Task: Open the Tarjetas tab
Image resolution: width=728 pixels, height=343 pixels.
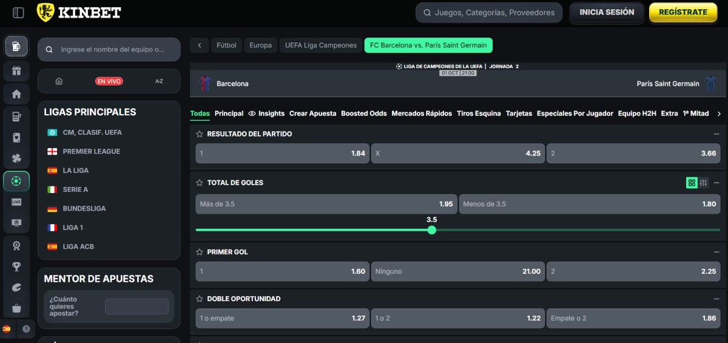Action: (519, 114)
